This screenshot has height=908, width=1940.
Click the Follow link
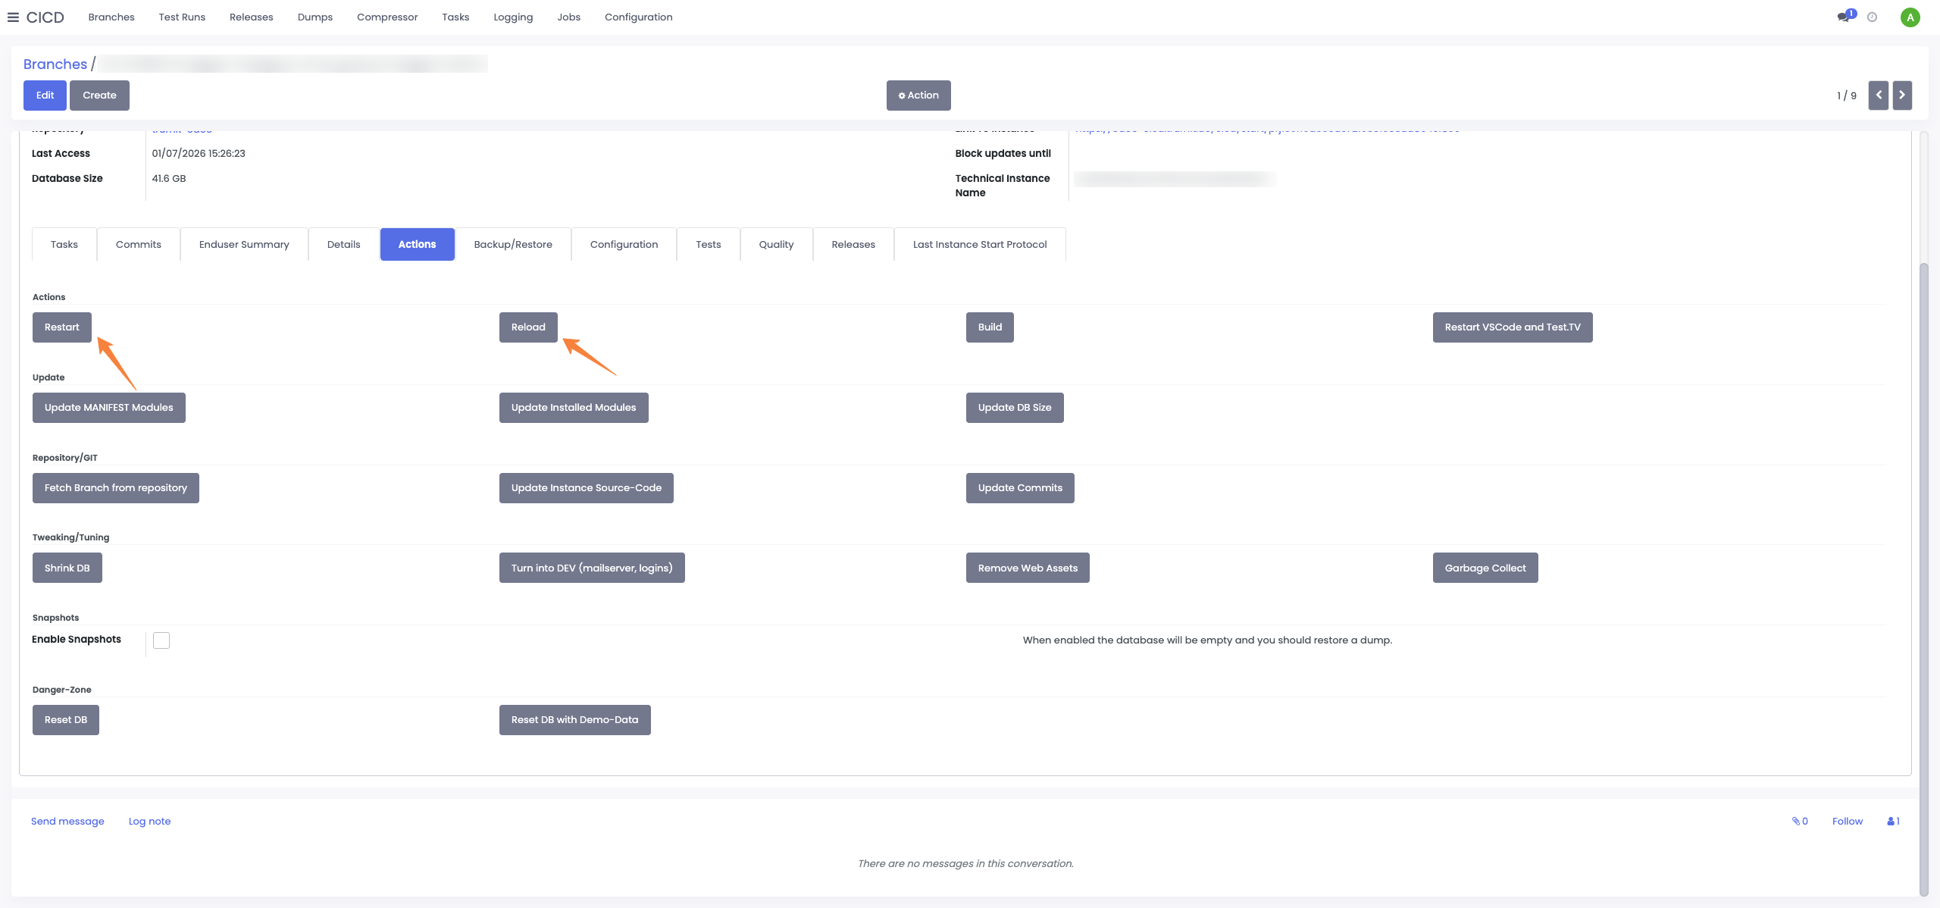tap(1847, 821)
